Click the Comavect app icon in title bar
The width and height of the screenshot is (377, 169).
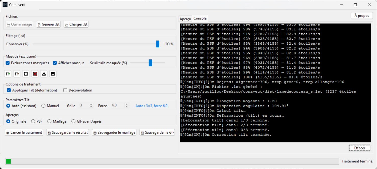(5, 5)
